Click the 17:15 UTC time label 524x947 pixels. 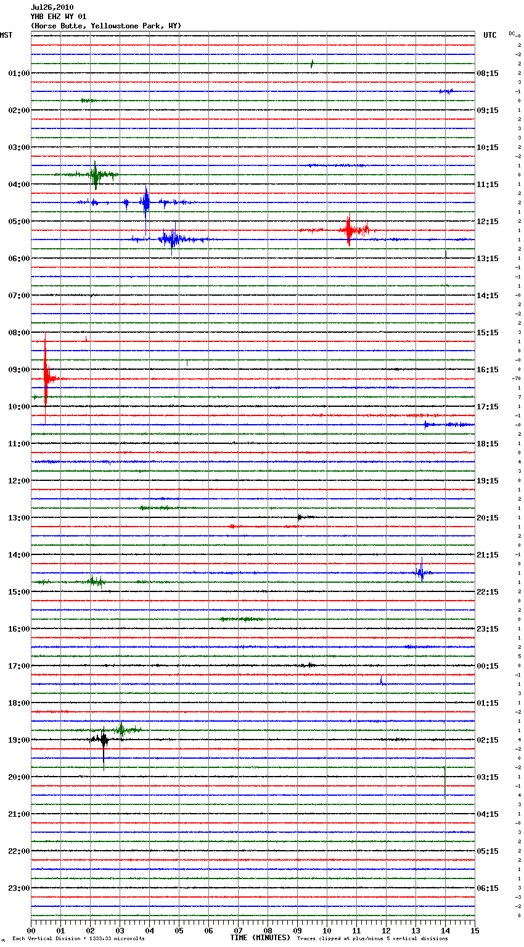pyautogui.click(x=488, y=407)
